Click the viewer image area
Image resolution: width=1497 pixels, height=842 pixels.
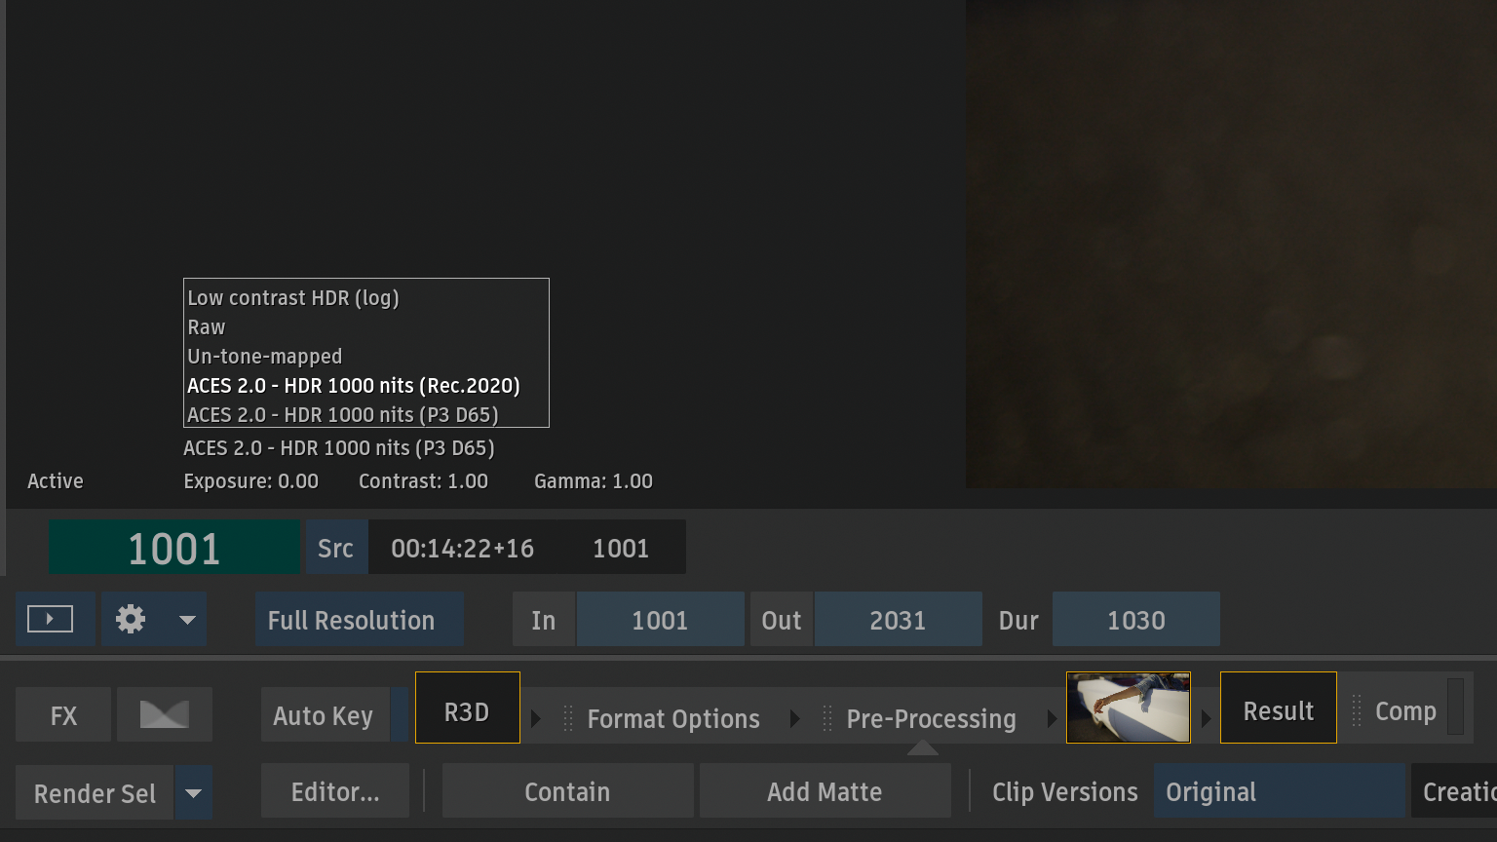click(1231, 244)
